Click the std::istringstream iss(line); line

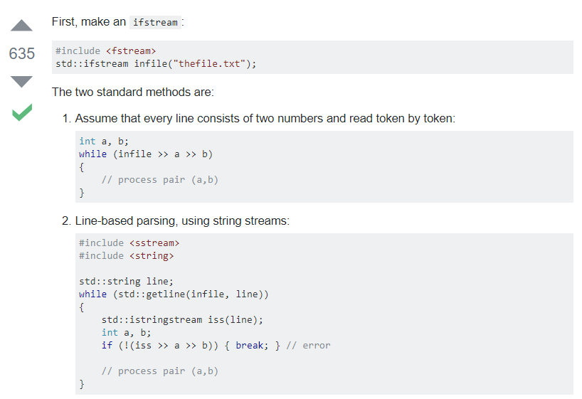pos(182,320)
